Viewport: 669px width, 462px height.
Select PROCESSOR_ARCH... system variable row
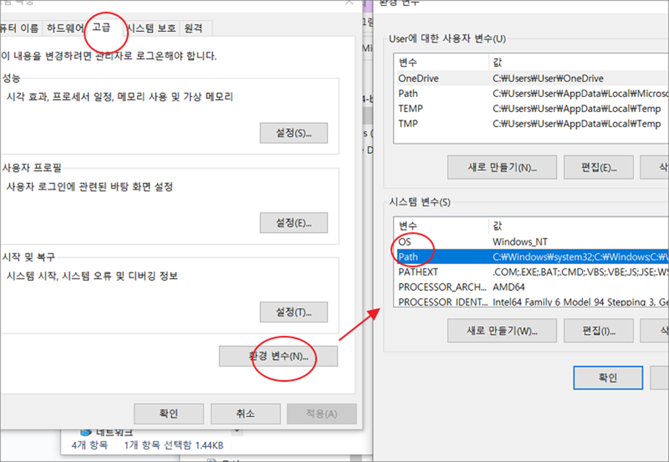[x=531, y=287]
